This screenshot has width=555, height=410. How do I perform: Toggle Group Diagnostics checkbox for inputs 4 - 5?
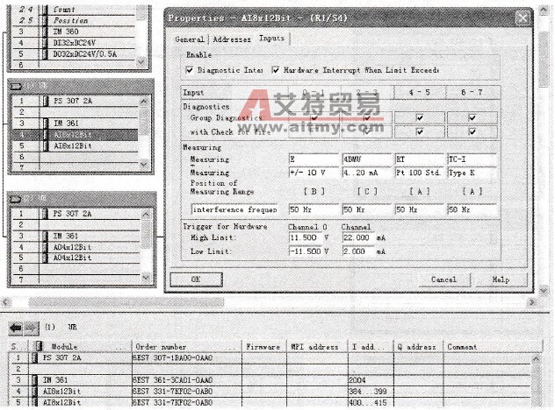[x=419, y=117]
